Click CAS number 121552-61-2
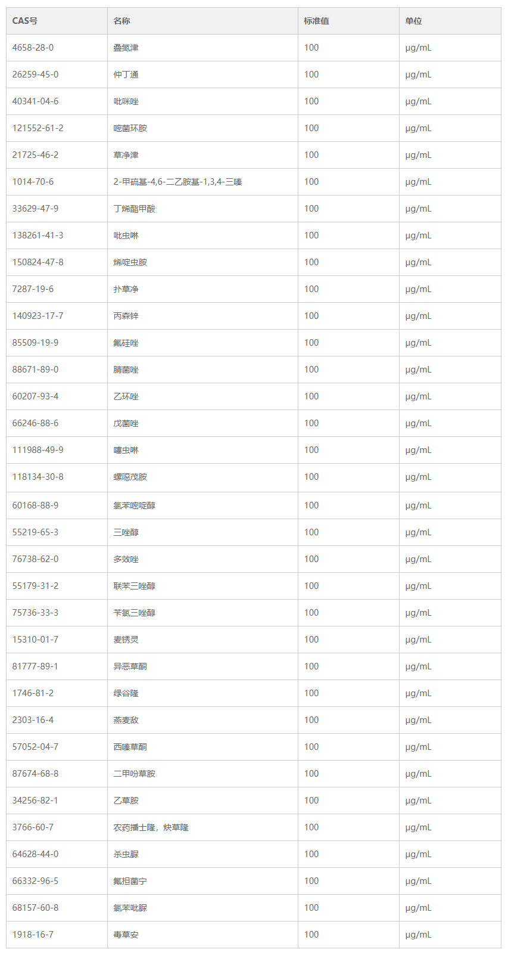This screenshot has height=971, width=508. 38,128
